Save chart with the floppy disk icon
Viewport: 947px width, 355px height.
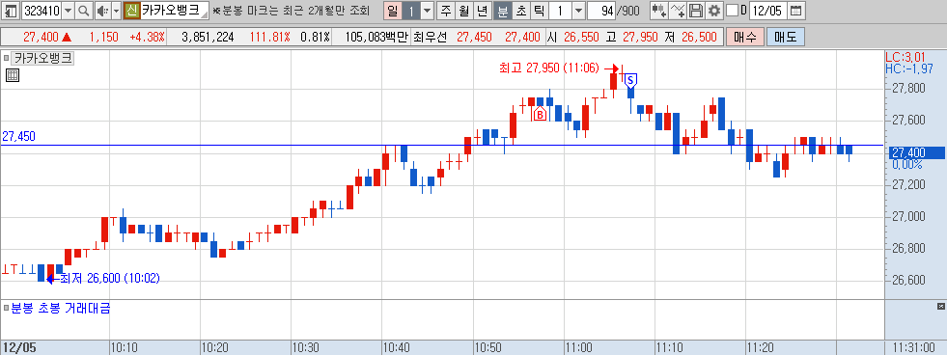click(696, 11)
